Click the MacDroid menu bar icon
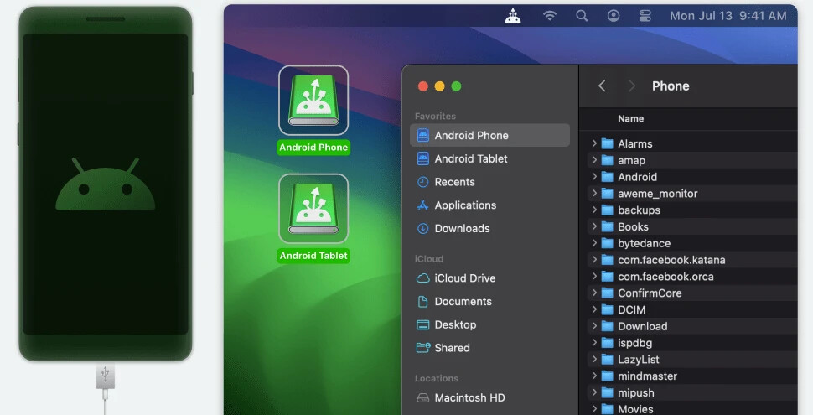 pyautogui.click(x=513, y=16)
